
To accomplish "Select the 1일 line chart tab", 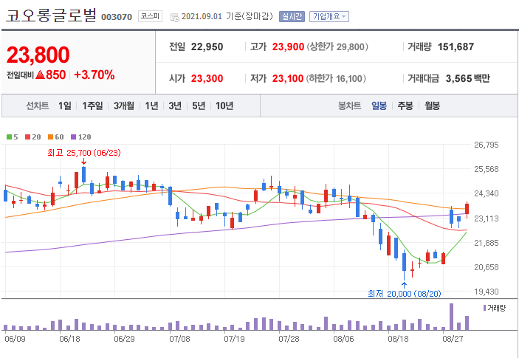I will pos(64,106).
